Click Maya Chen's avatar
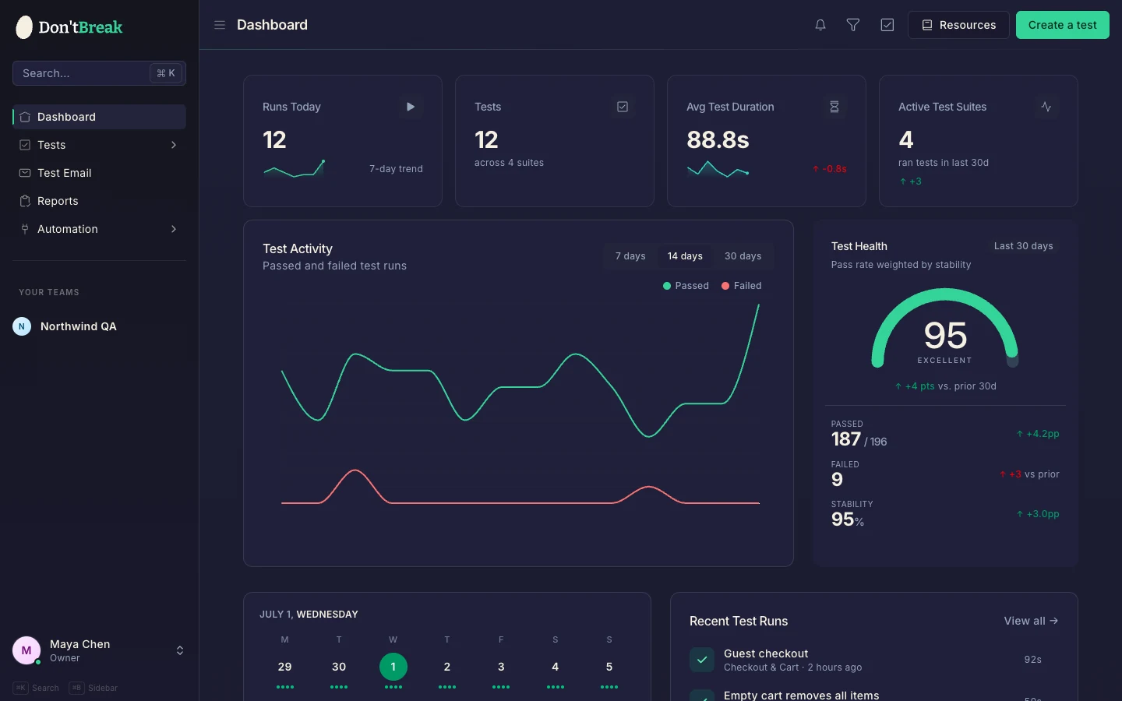The image size is (1122, 701). point(26,650)
